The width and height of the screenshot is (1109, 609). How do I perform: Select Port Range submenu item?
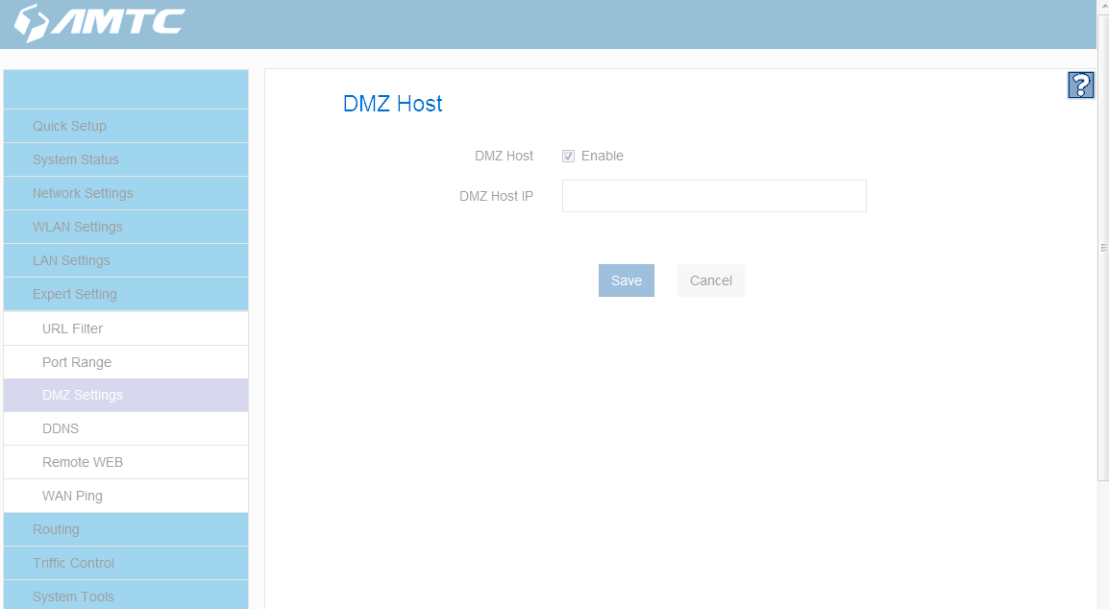[126, 362]
